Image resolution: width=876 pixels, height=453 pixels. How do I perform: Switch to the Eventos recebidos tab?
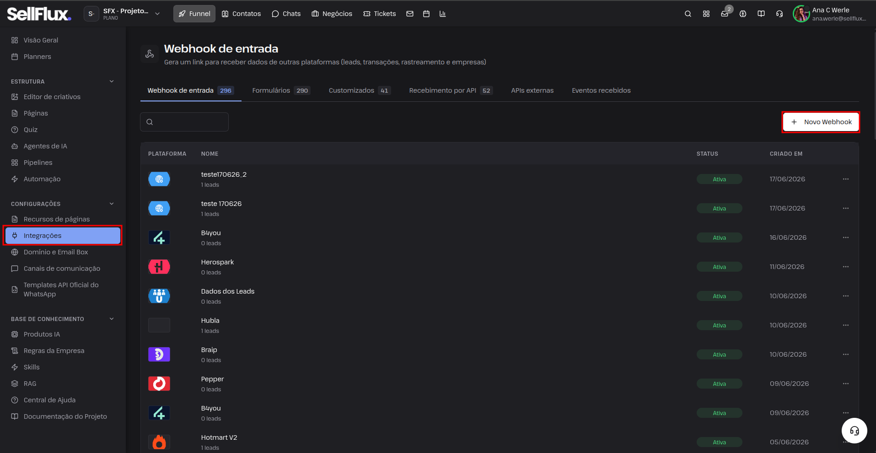(601, 90)
